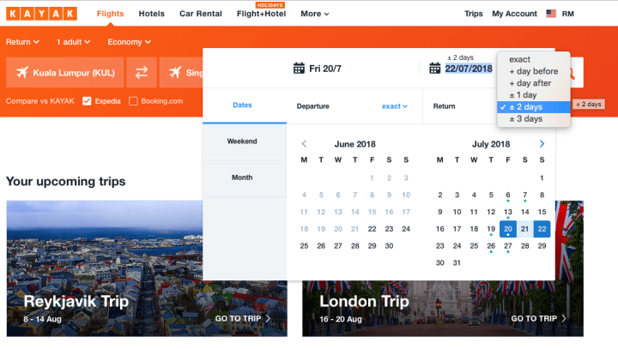Open the Return trip type dropdown
Viewport: 618px width, 349px height.
click(x=22, y=42)
